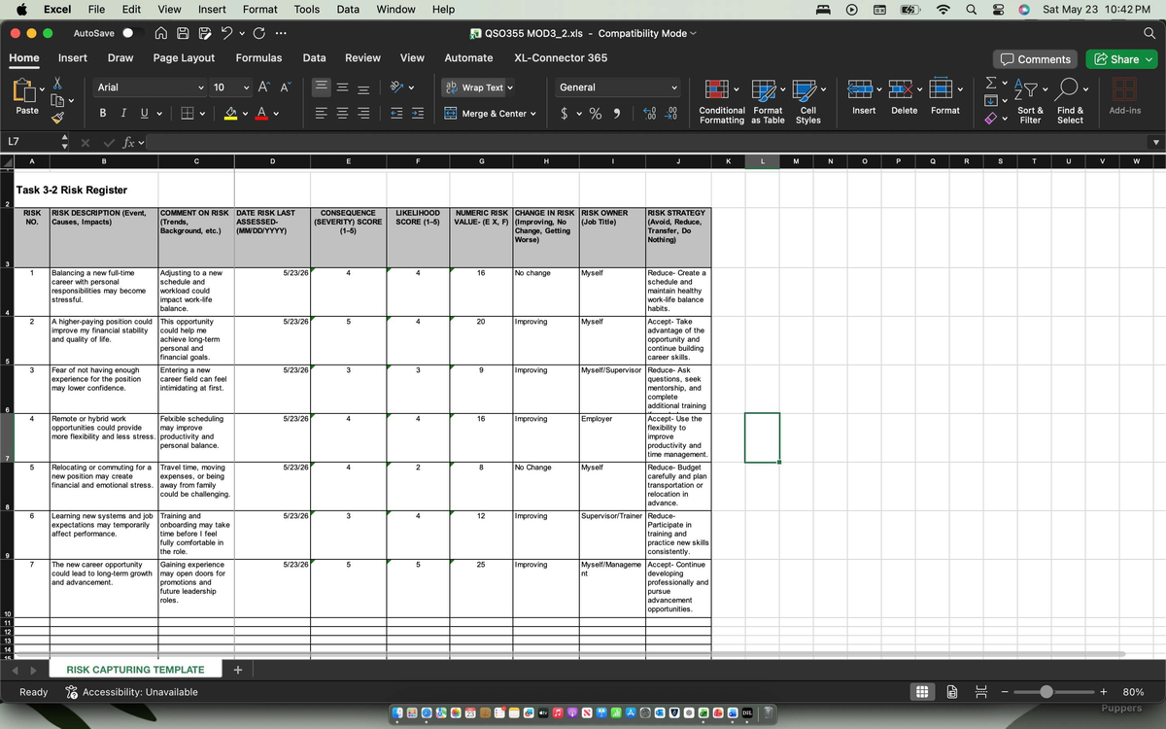Increase decimal places

[649, 114]
